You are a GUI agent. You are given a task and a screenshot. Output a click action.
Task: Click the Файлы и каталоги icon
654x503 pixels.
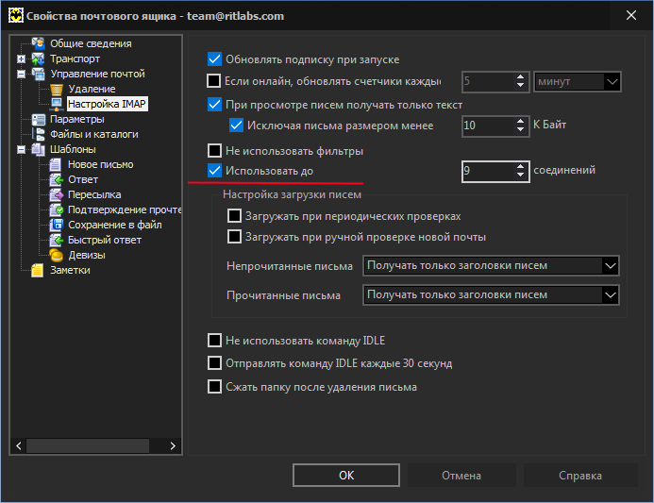pyautogui.click(x=39, y=134)
